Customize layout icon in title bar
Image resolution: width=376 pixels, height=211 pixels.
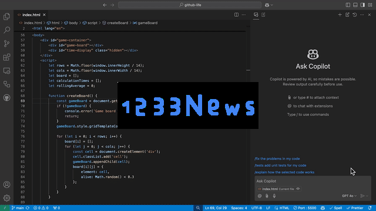click(x=370, y=5)
